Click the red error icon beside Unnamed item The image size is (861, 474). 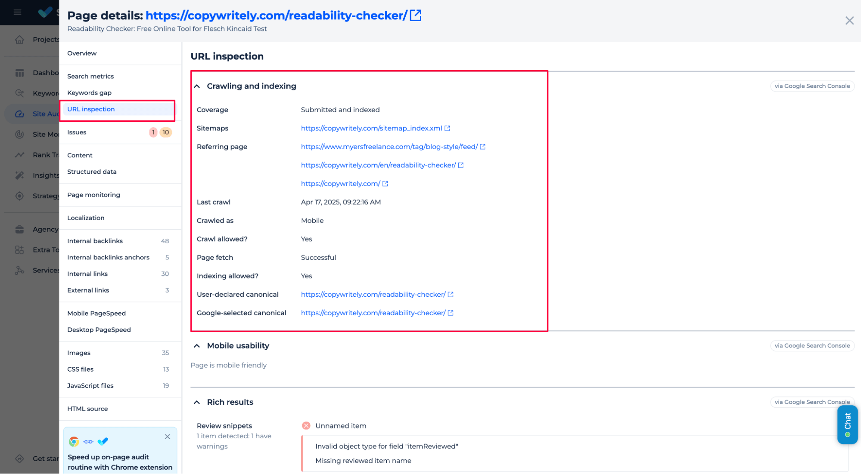click(306, 426)
